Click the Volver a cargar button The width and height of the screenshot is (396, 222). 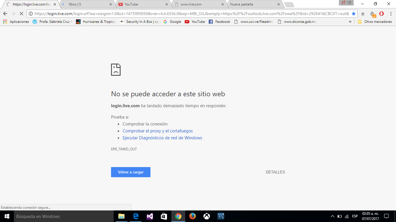130,172
